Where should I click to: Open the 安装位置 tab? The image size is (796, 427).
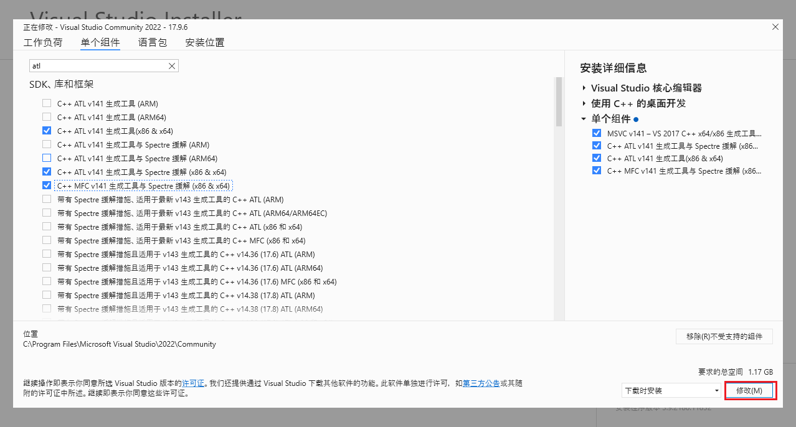(x=205, y=43)
